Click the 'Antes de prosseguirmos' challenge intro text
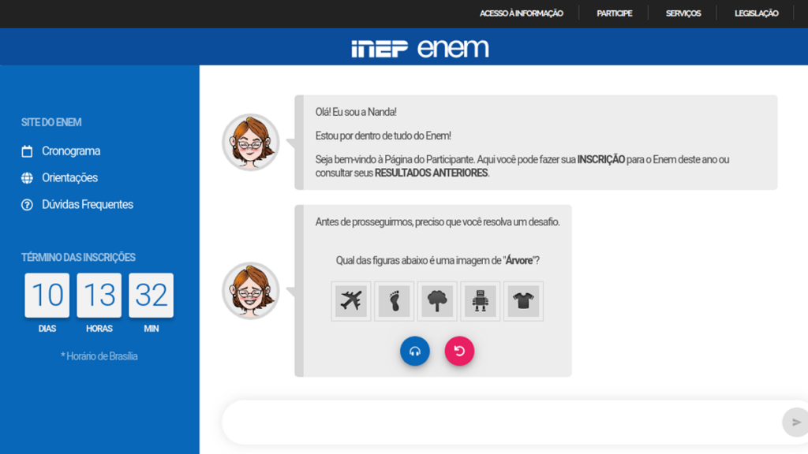 coord(437,222)
